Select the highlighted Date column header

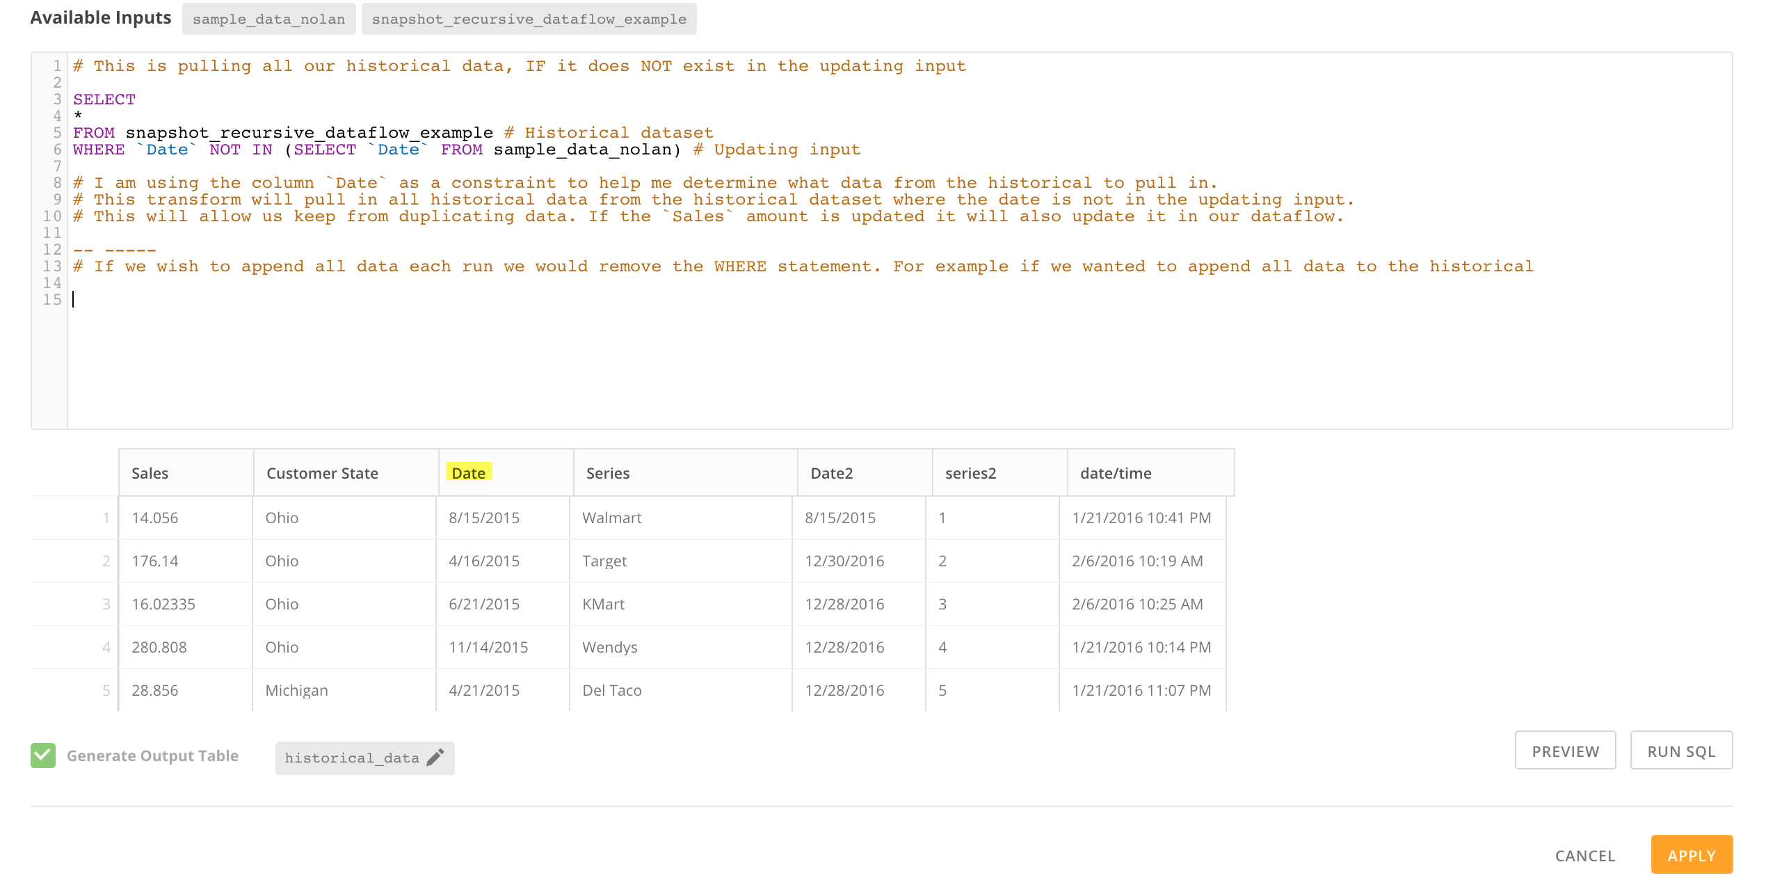[x=469, y=472]
